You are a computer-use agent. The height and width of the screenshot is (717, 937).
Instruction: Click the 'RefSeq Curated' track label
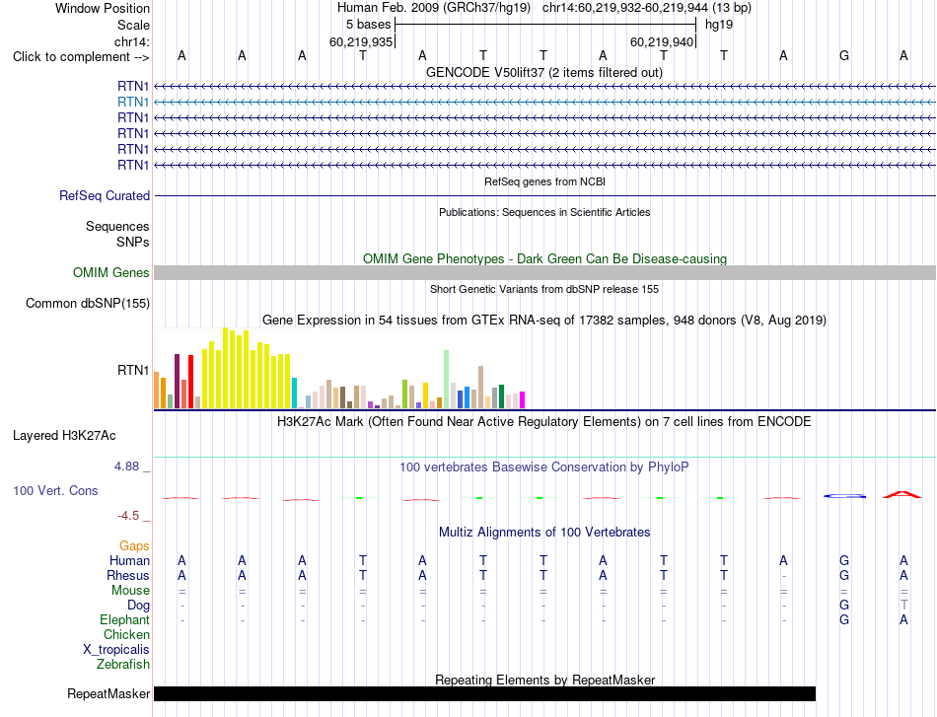[105, 196]
